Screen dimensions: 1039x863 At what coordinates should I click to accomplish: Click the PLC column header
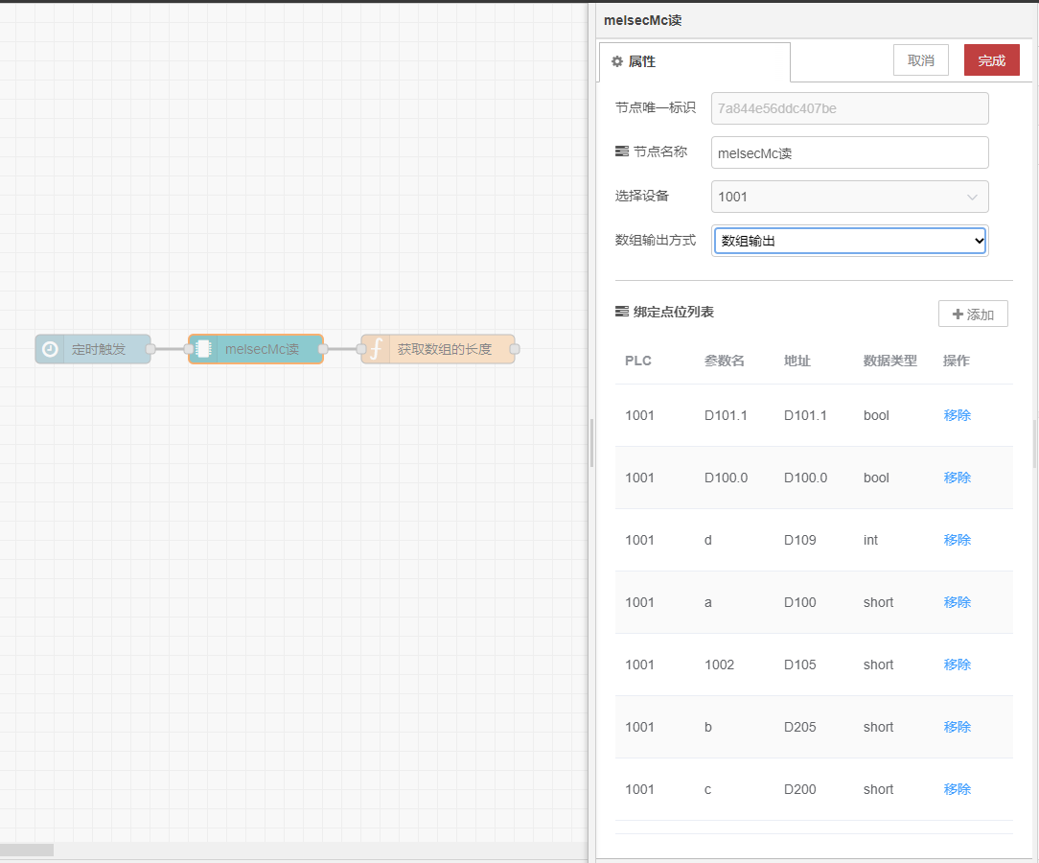point(638,361)
